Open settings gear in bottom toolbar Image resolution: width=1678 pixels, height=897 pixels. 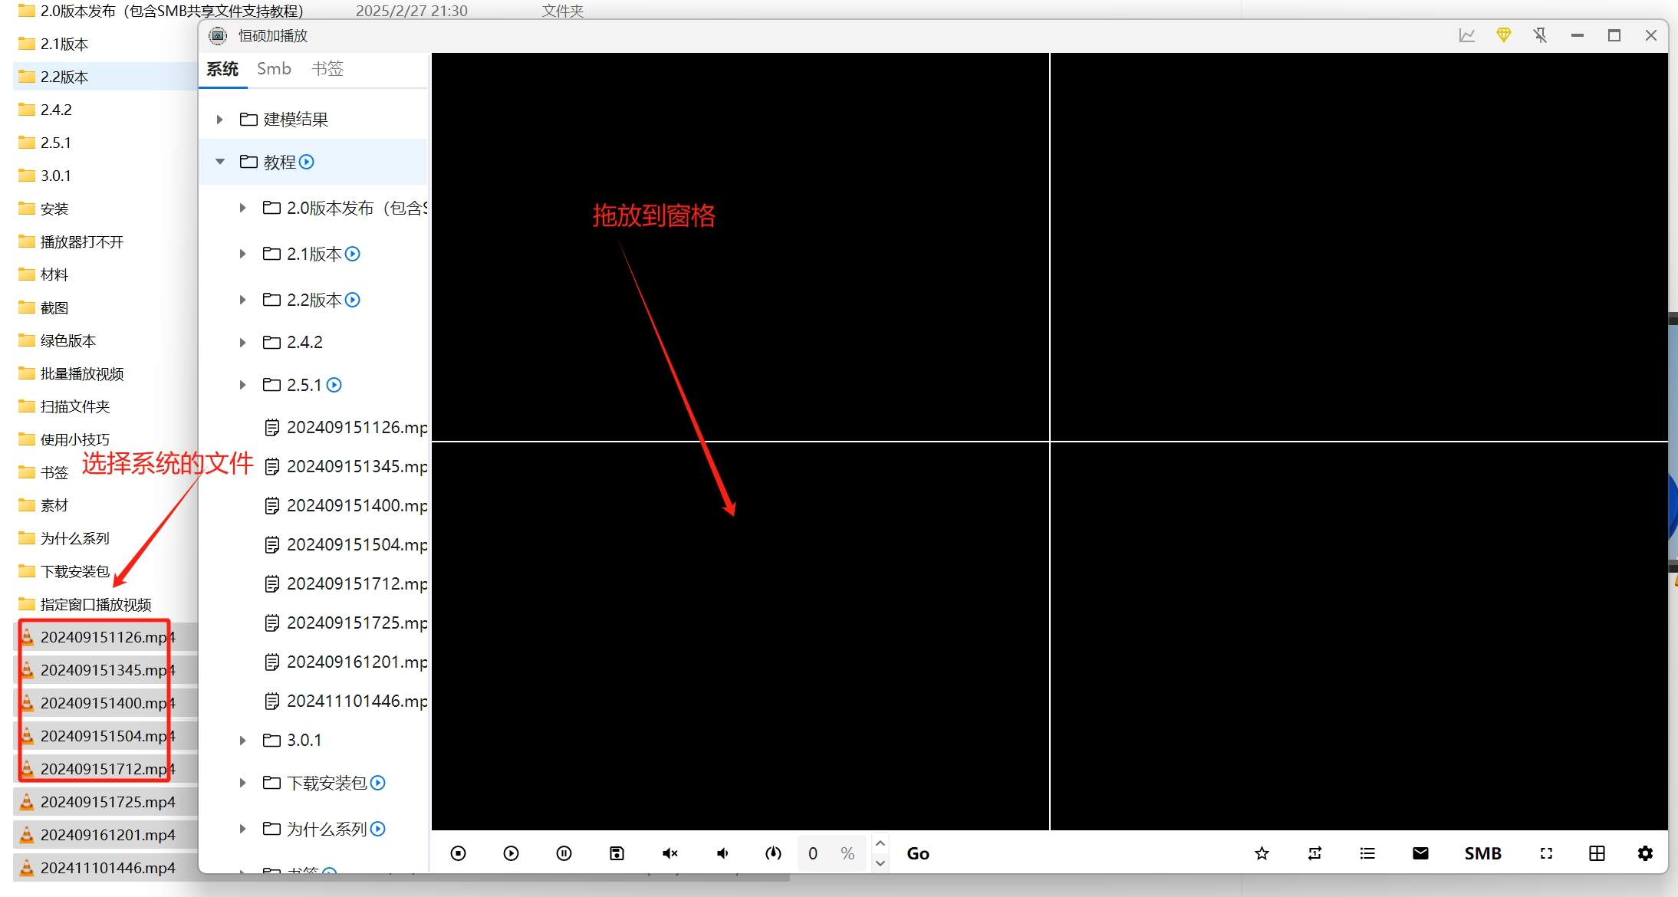point(1645,853)
